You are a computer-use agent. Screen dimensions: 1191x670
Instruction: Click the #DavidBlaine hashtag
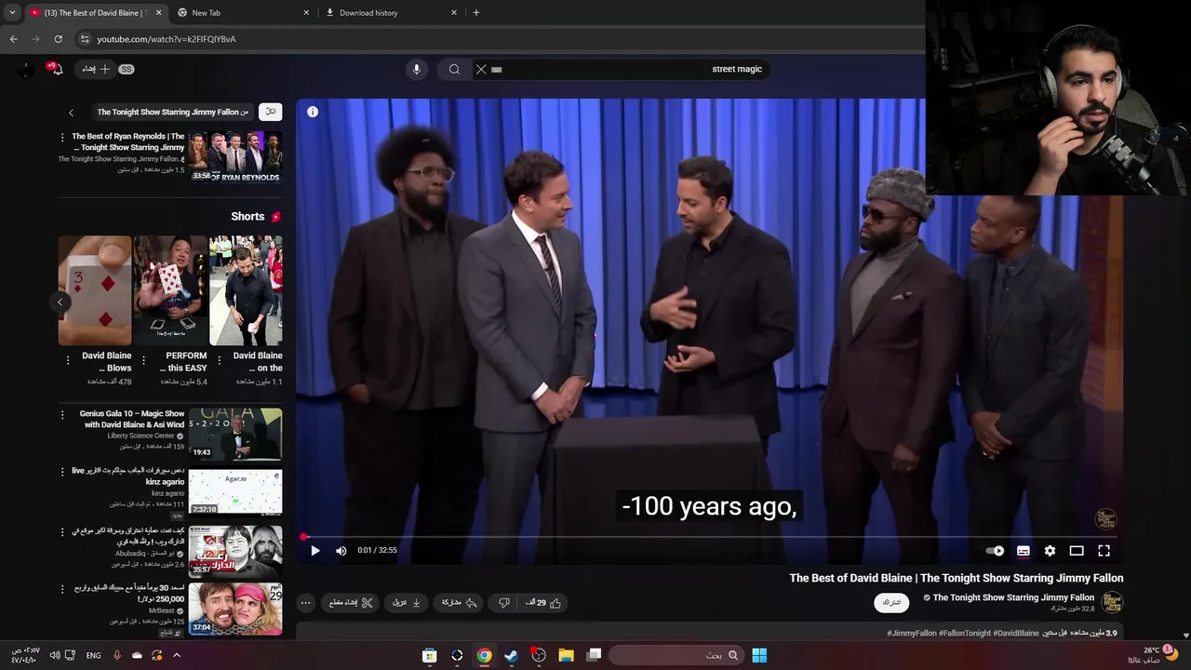coord(1016,633)
